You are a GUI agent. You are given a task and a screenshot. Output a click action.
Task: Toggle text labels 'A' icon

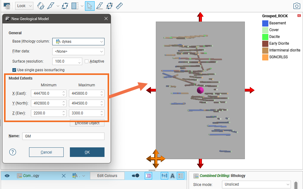[x=173, y=176]
